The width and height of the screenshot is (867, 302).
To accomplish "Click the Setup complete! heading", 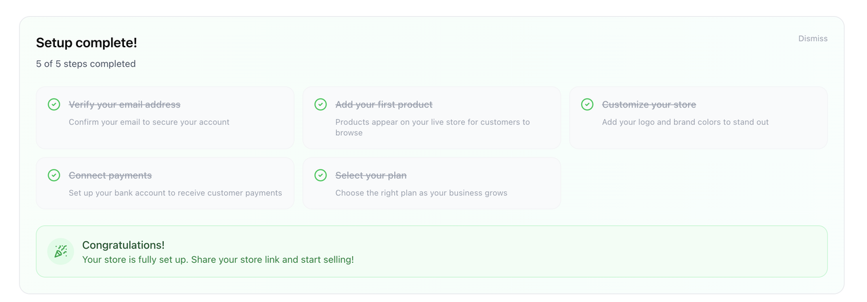I will pyautogui.click(x=87, y=43).
